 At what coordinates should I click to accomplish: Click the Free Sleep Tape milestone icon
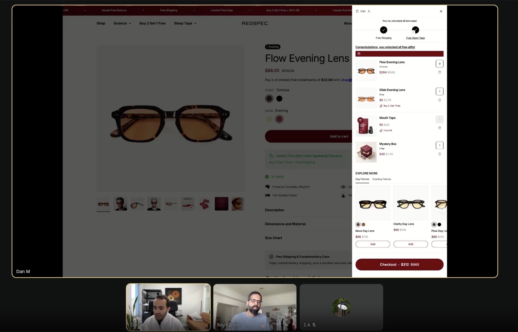pos(415,30)
